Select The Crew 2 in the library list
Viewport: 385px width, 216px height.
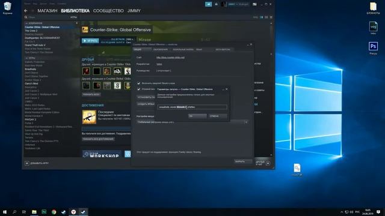[x=31, y=31]
